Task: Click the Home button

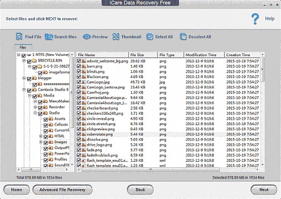Action: pyautogui.click(x=17, y=190)
